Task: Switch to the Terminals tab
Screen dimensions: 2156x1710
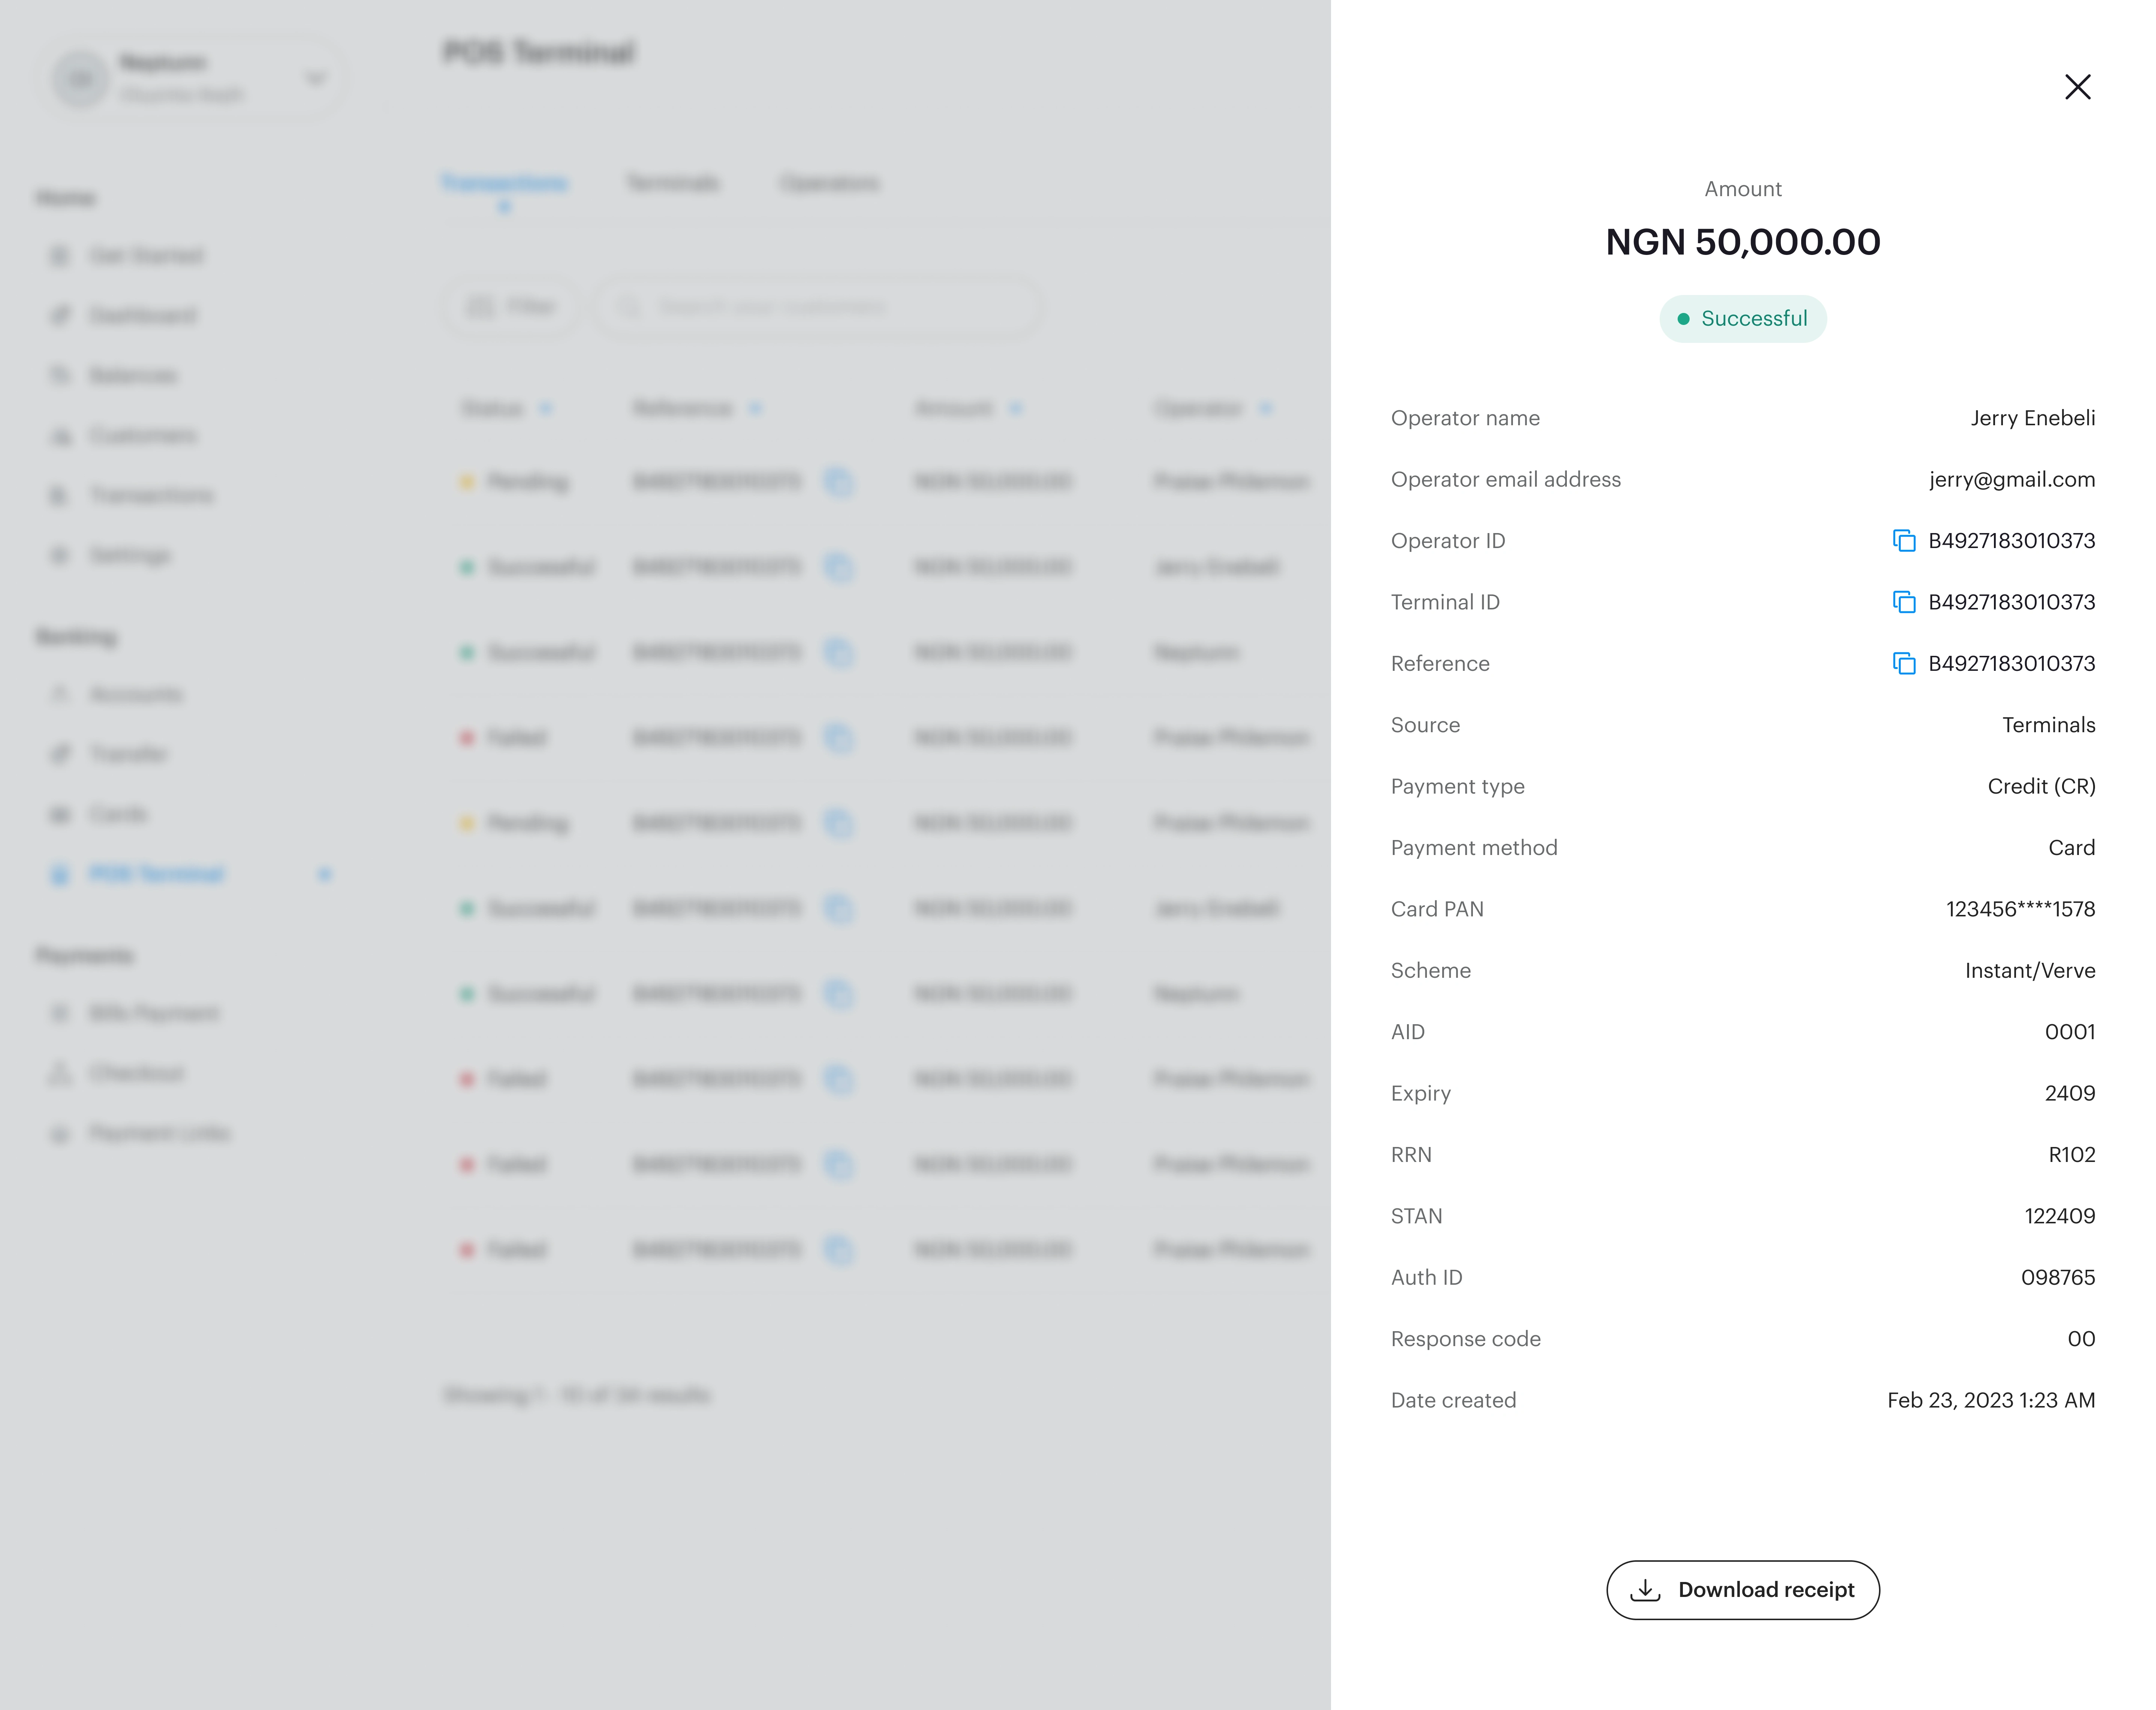Action: click(x=672, y=183)
